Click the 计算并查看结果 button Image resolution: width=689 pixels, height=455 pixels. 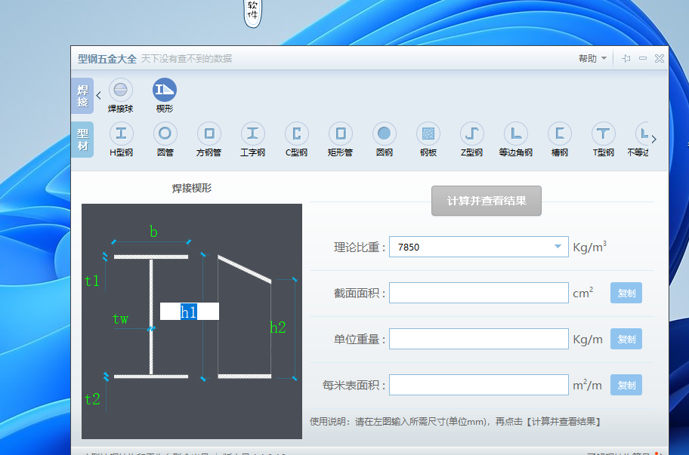click(x=487, y=201)
